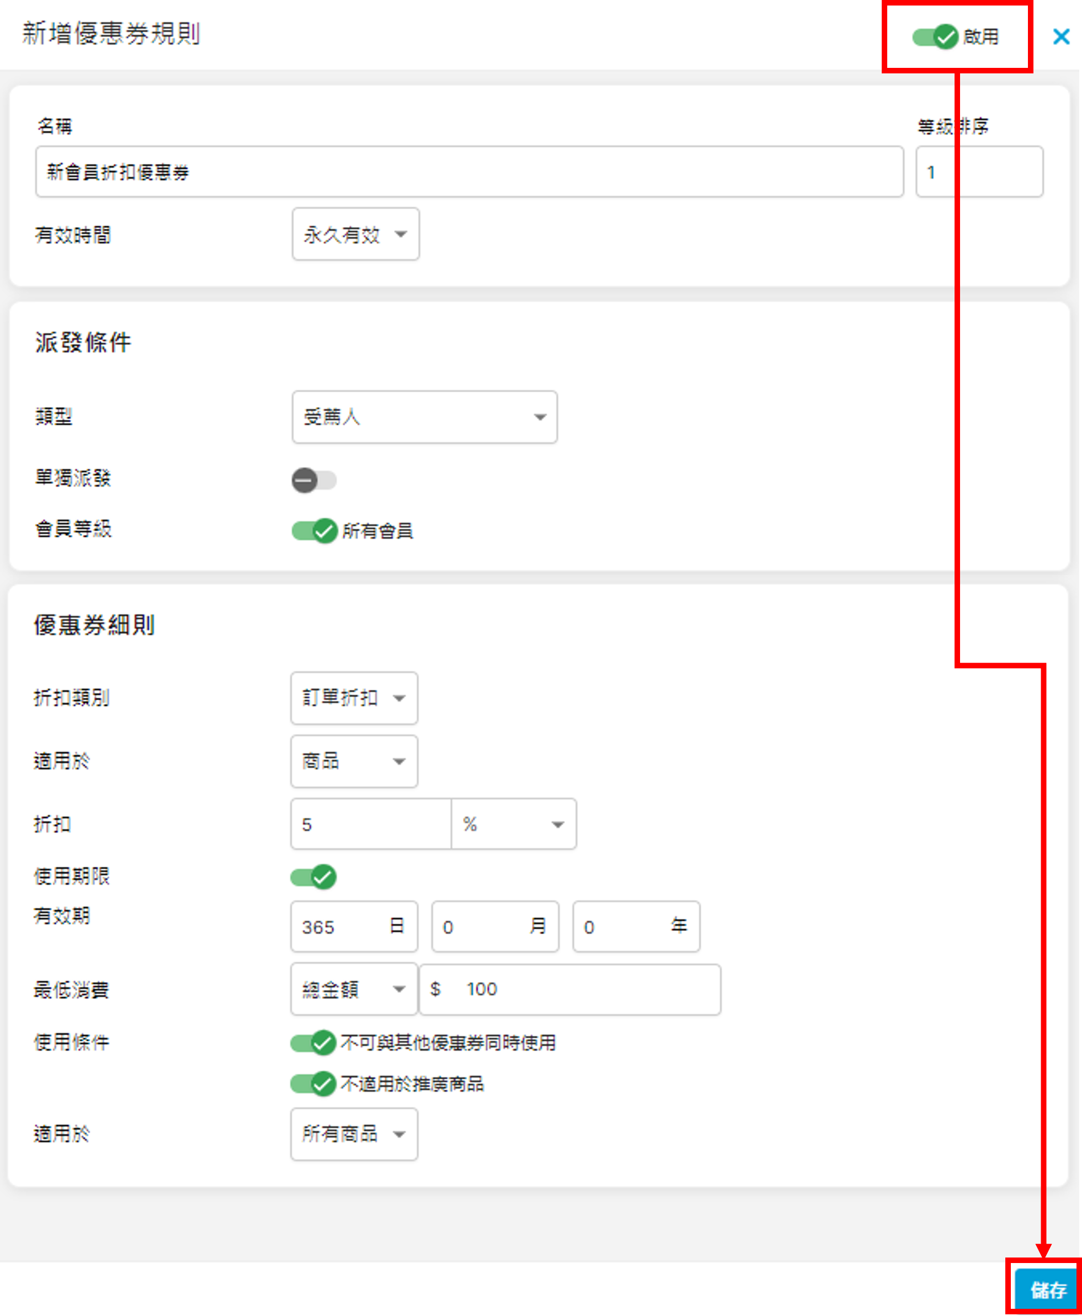This screenshot has height=1316, width=1082.
Task: Expand the 受薦人 type dropdown
Action: coord(424,417)
